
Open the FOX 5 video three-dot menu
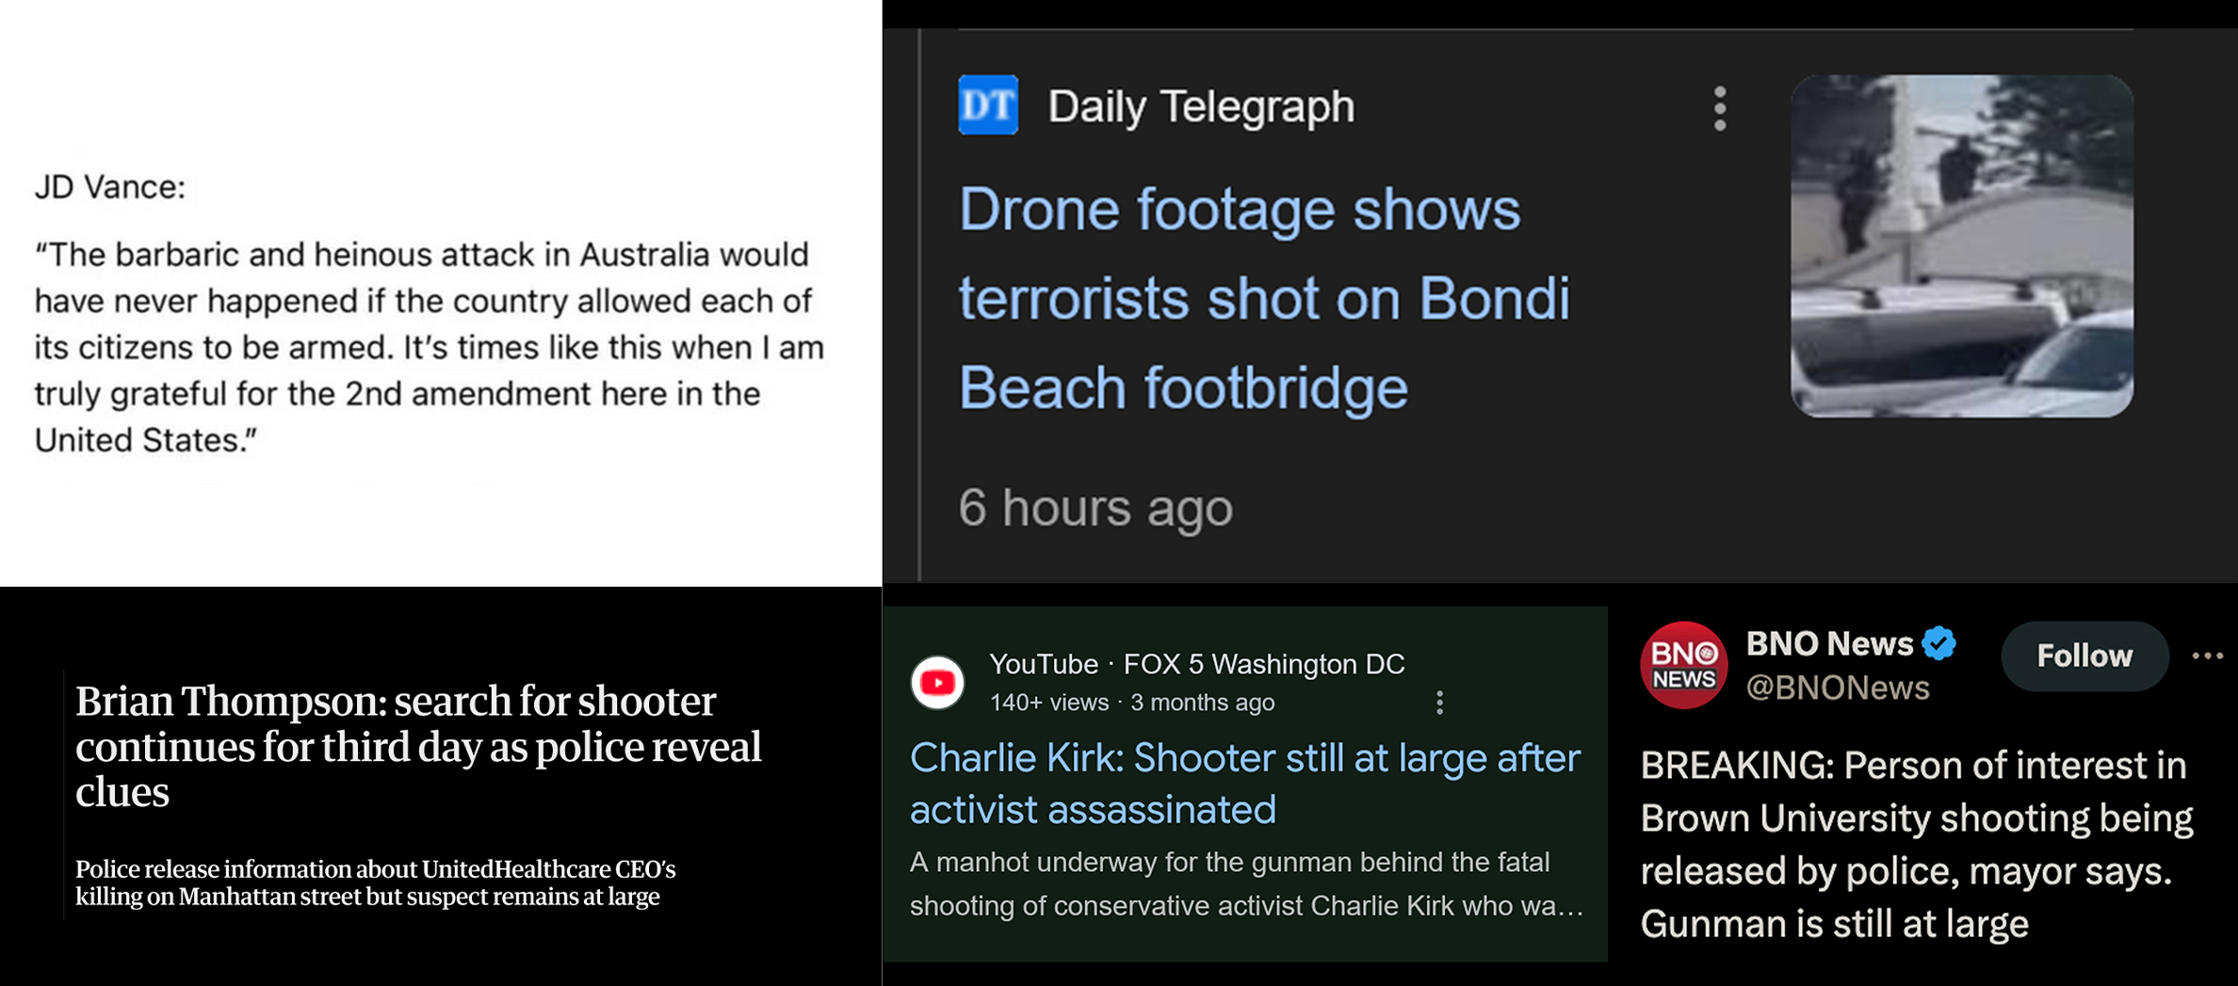[x=1439, y=703]
